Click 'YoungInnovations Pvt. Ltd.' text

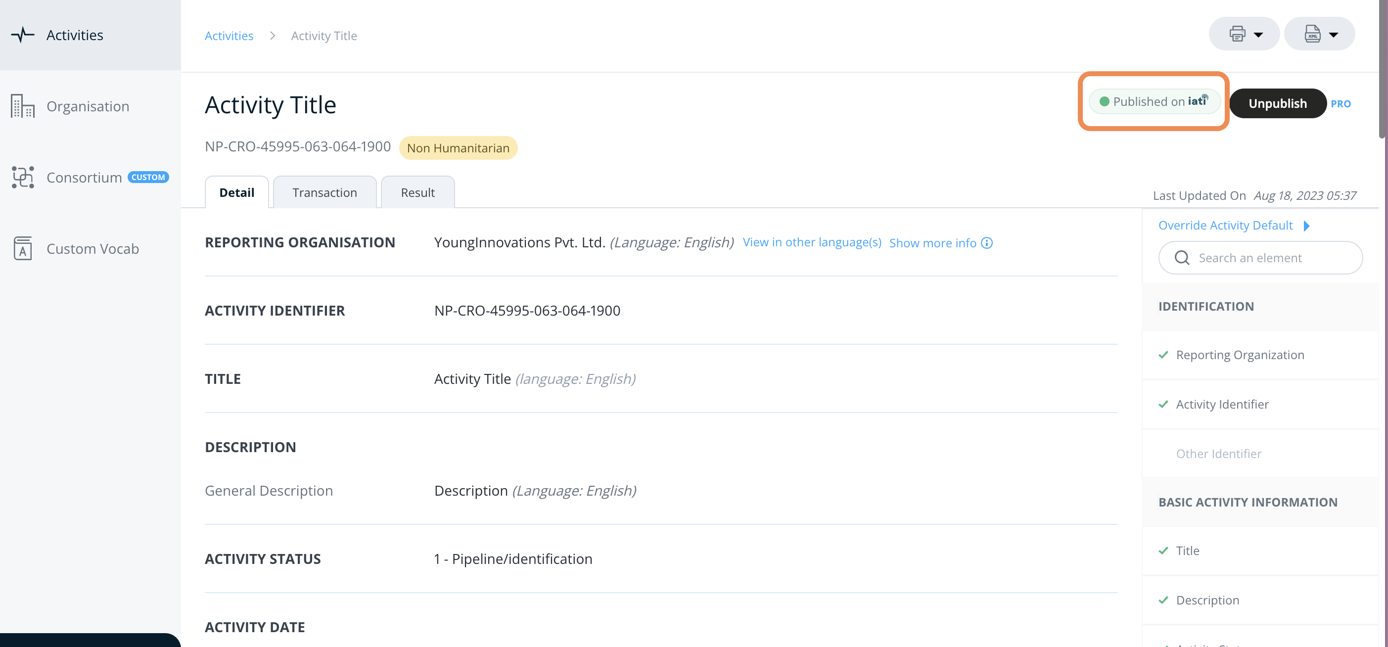[x=519, y=242]
